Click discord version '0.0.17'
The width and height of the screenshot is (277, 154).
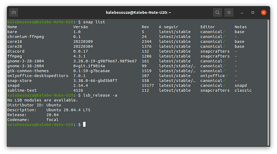pyautogui.click(x=81, y=51)
